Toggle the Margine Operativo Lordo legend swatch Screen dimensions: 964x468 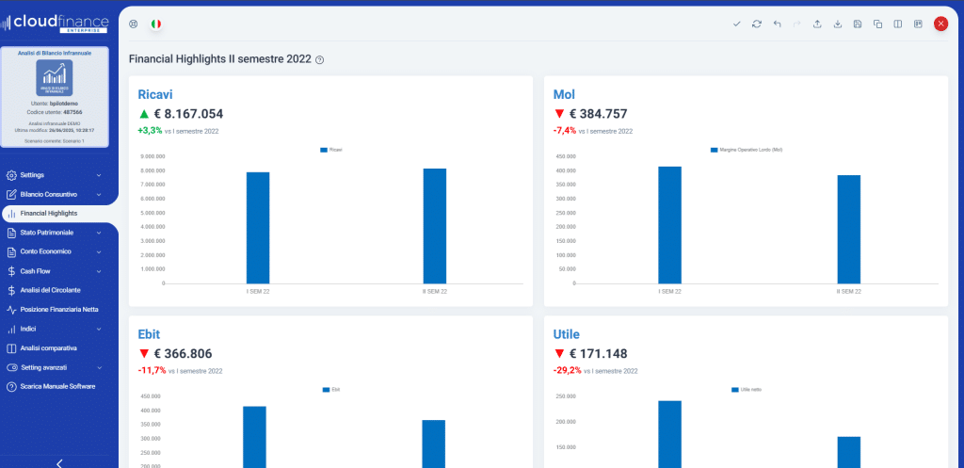(x=714, y=150)
